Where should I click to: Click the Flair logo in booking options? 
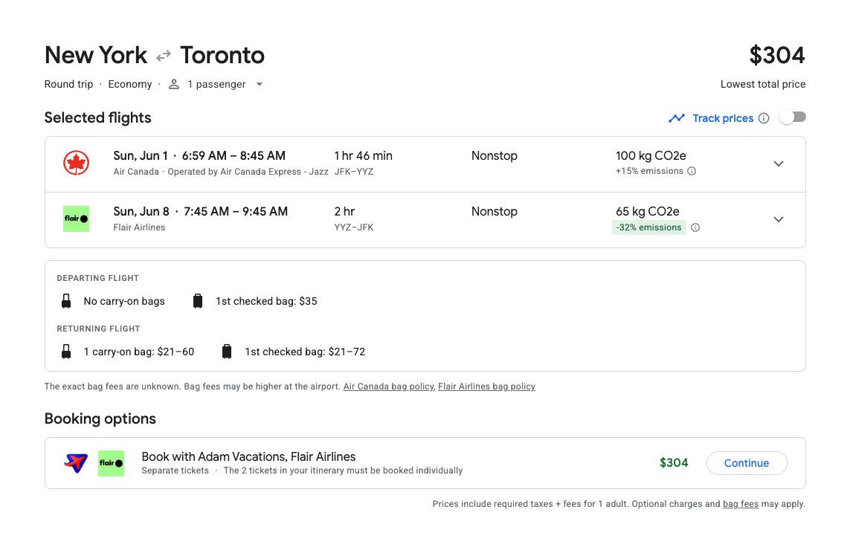(x=111, y=463)
